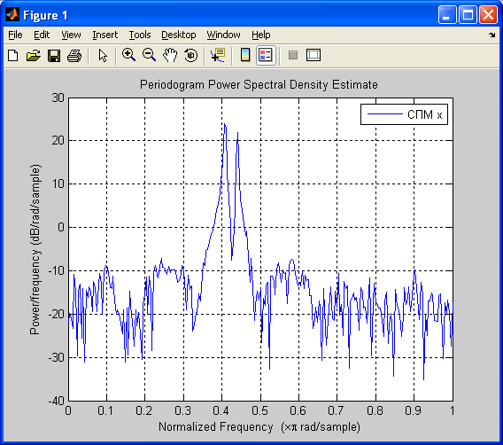The height and width of the screenshot is (445, 503).
Task: Click the New Figure icon
Action: pos(12,56)
